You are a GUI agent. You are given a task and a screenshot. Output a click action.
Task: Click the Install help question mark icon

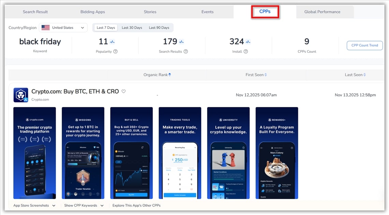(246, 52)
